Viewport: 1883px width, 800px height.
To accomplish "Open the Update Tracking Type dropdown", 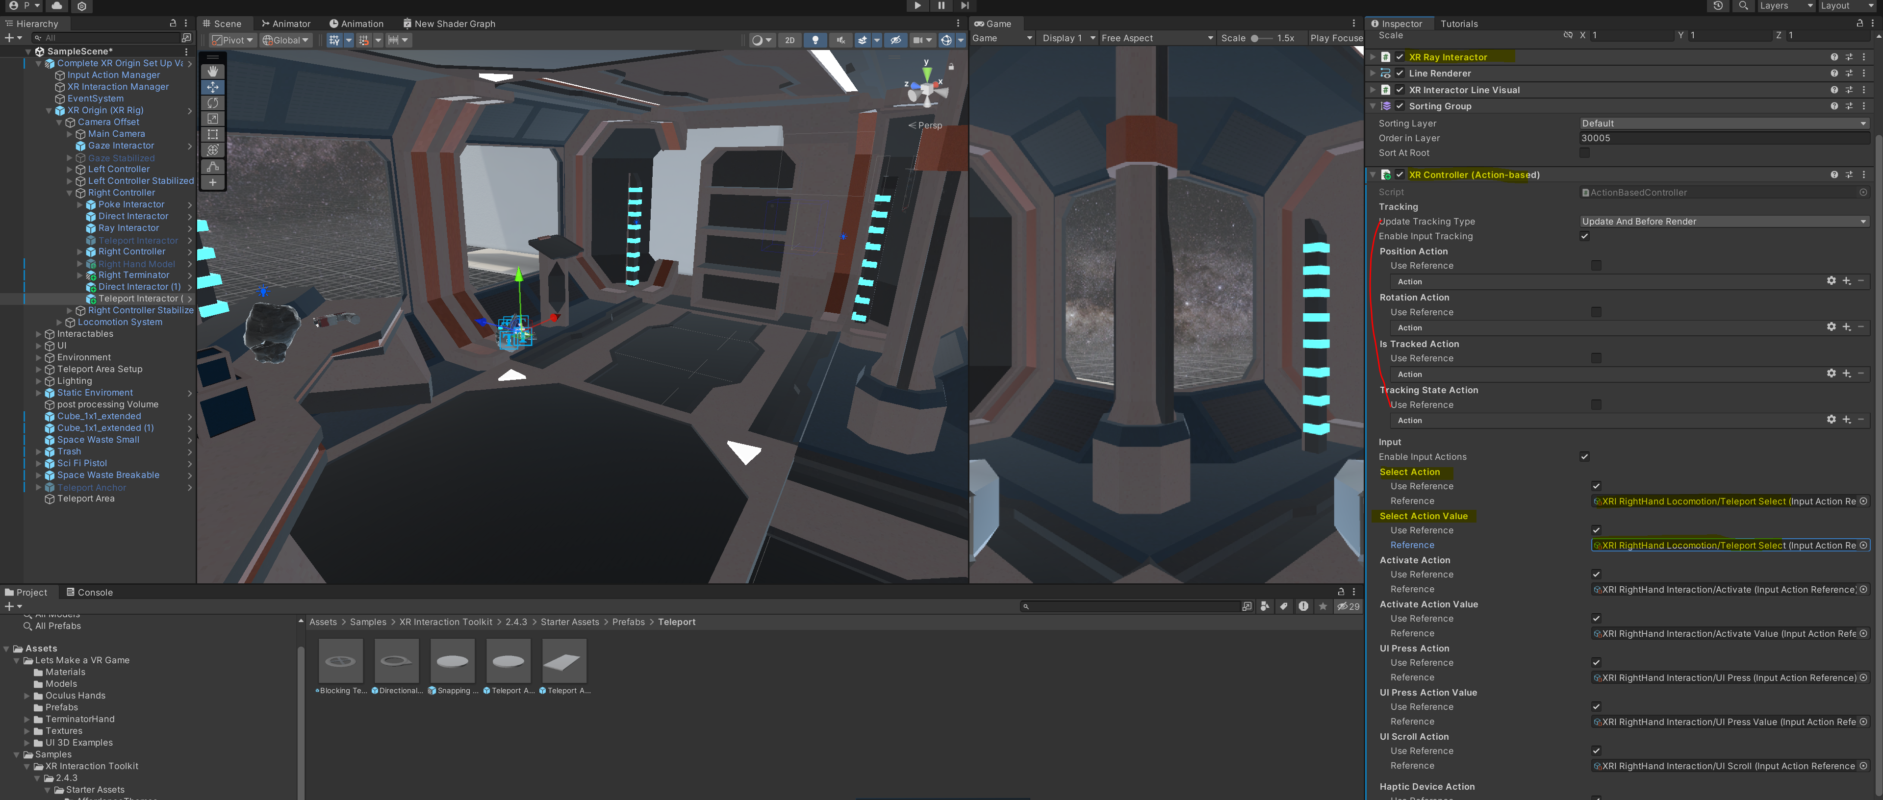I will [1723, 222].
